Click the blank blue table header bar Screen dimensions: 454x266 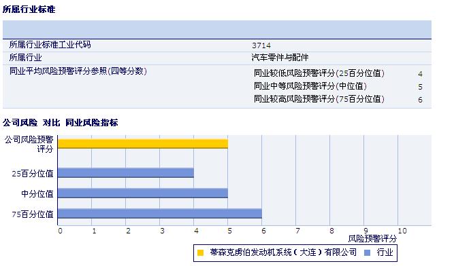(217, 29)
